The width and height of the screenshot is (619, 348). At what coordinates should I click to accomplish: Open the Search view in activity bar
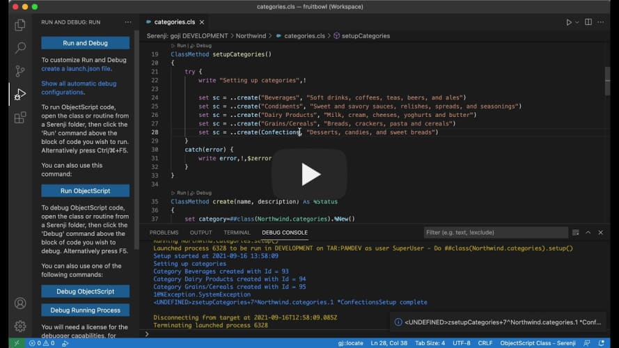tap(19, 48)
